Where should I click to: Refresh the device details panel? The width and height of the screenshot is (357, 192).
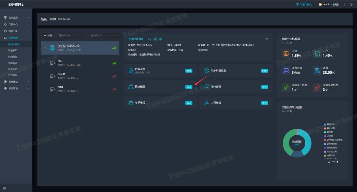pyautogui.click(x=267, y=39)
